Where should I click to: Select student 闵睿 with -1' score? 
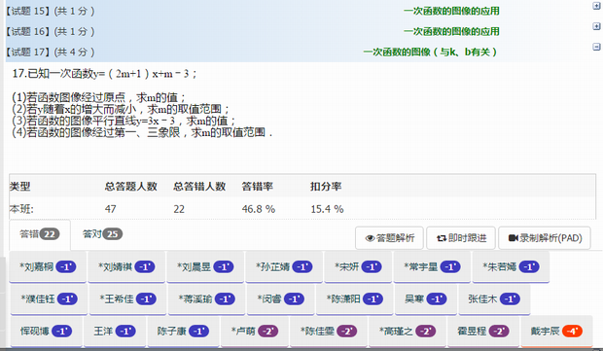(281, 298)
